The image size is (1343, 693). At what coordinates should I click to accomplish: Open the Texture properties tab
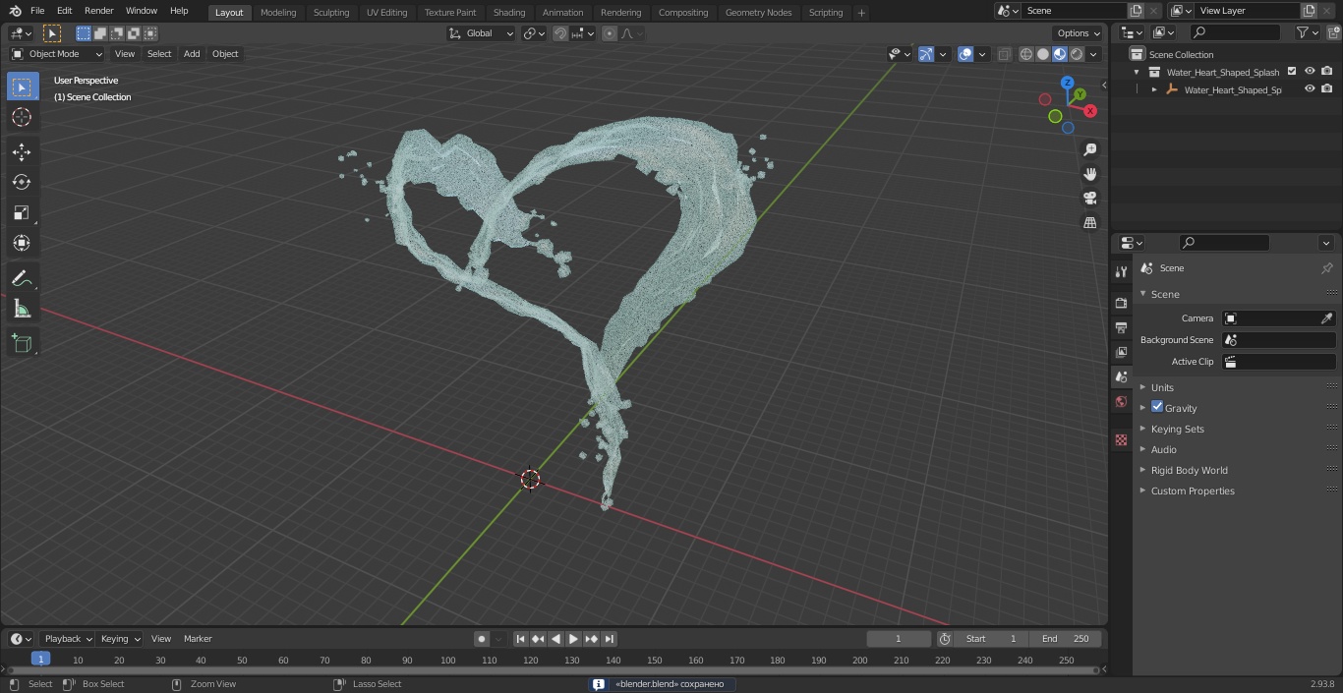[1121, 439]
